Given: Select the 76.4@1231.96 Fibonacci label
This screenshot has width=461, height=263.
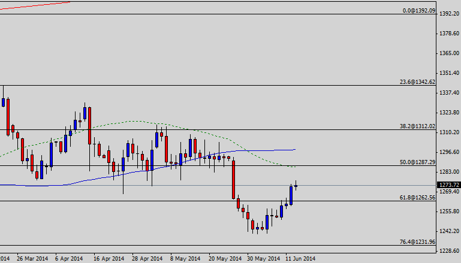Looking at the screenshot, I should (416, 242).
